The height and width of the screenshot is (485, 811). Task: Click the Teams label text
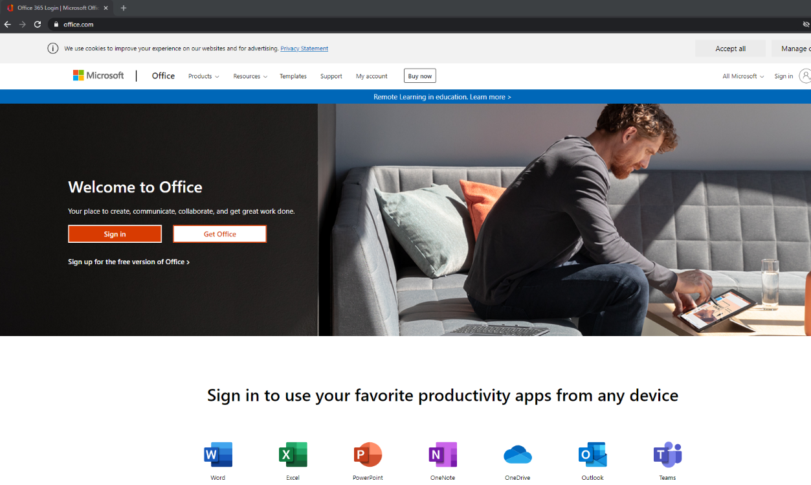(667, 477)
